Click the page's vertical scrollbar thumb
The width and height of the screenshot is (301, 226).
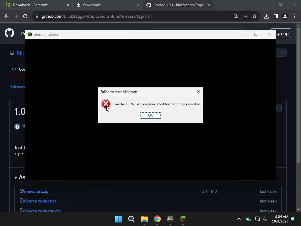(x=298, y=96)
